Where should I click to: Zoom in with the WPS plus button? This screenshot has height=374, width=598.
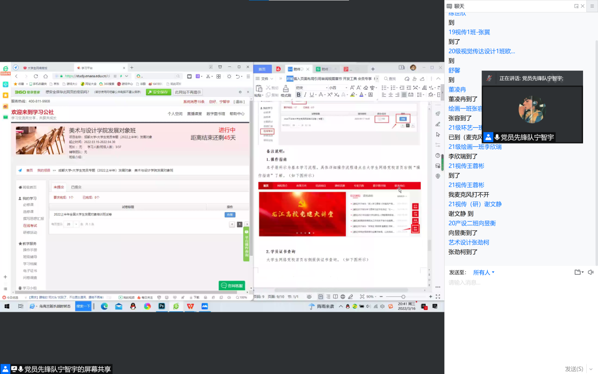(431, 297)
